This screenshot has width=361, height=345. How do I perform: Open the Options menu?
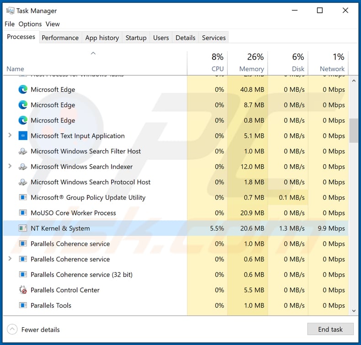pyautogui.click(x=30, y=24)
